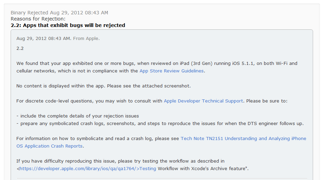The image size is (323, 180).
Task: Click the 'OS Application Crash Reports' link text
Action: coord(49,146)
